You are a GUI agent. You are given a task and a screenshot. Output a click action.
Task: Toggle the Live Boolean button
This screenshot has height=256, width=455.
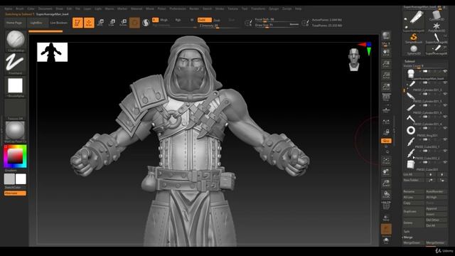click(58, 23)
